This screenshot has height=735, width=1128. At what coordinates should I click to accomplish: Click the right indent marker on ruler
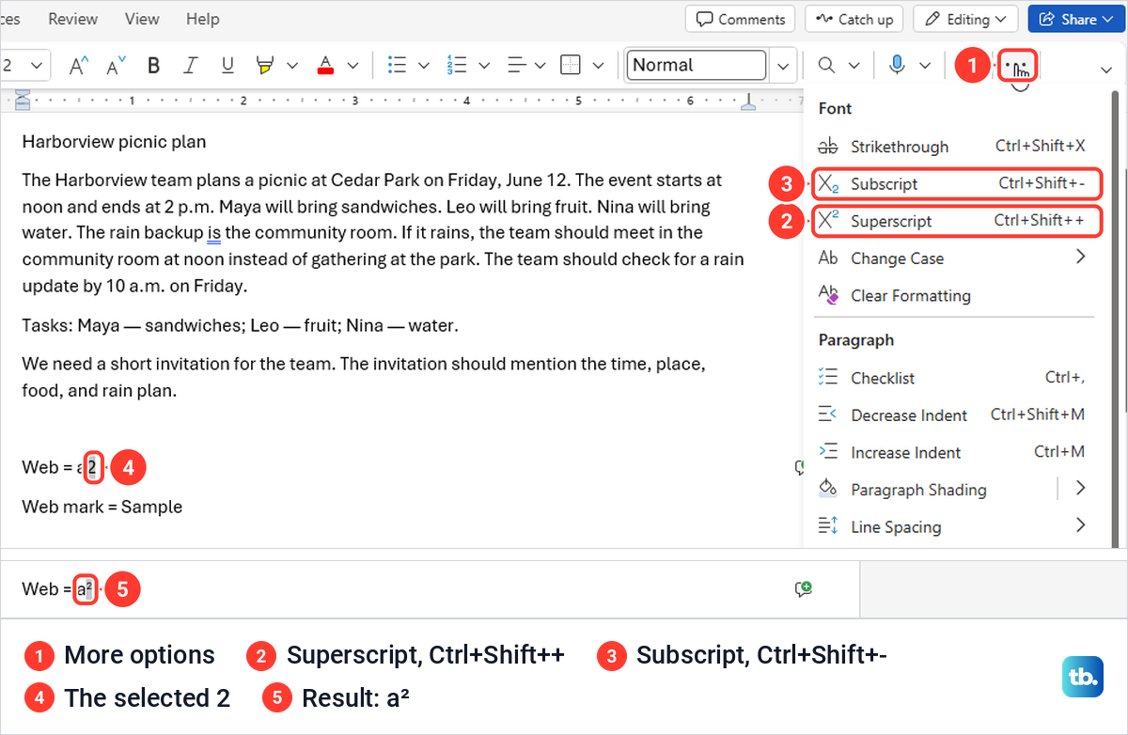[x=748, y=102]
